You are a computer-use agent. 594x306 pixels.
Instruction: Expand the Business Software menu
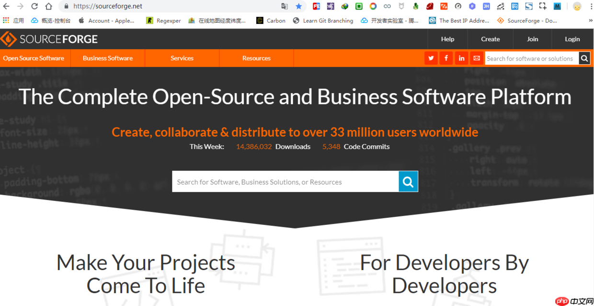tap(108, 58)
